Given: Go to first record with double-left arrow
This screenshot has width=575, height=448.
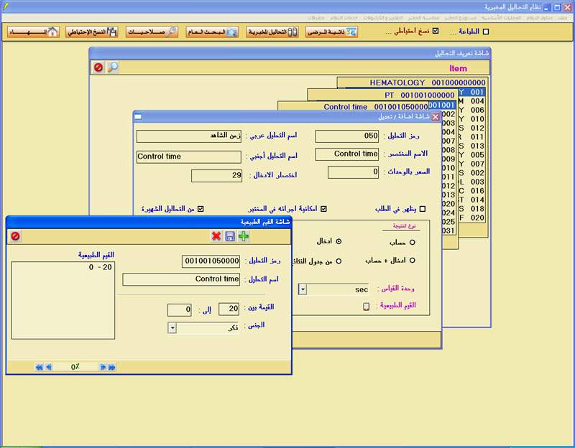Looking at the screenshot, I should coord(39,367).
